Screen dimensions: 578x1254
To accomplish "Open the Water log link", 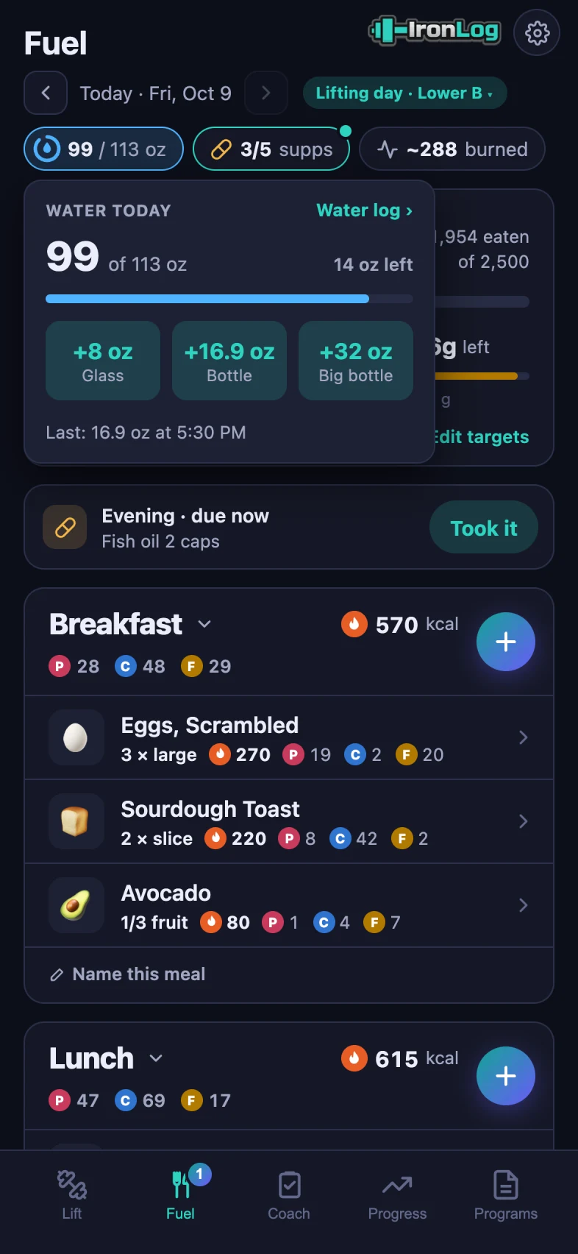I will point(365,210).
